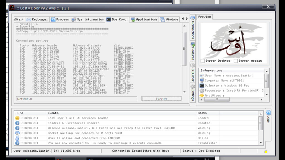Click the Applications tab monitor icon
Image resolution: width=285 pixels, height=160 pixels.
(133, 19)
